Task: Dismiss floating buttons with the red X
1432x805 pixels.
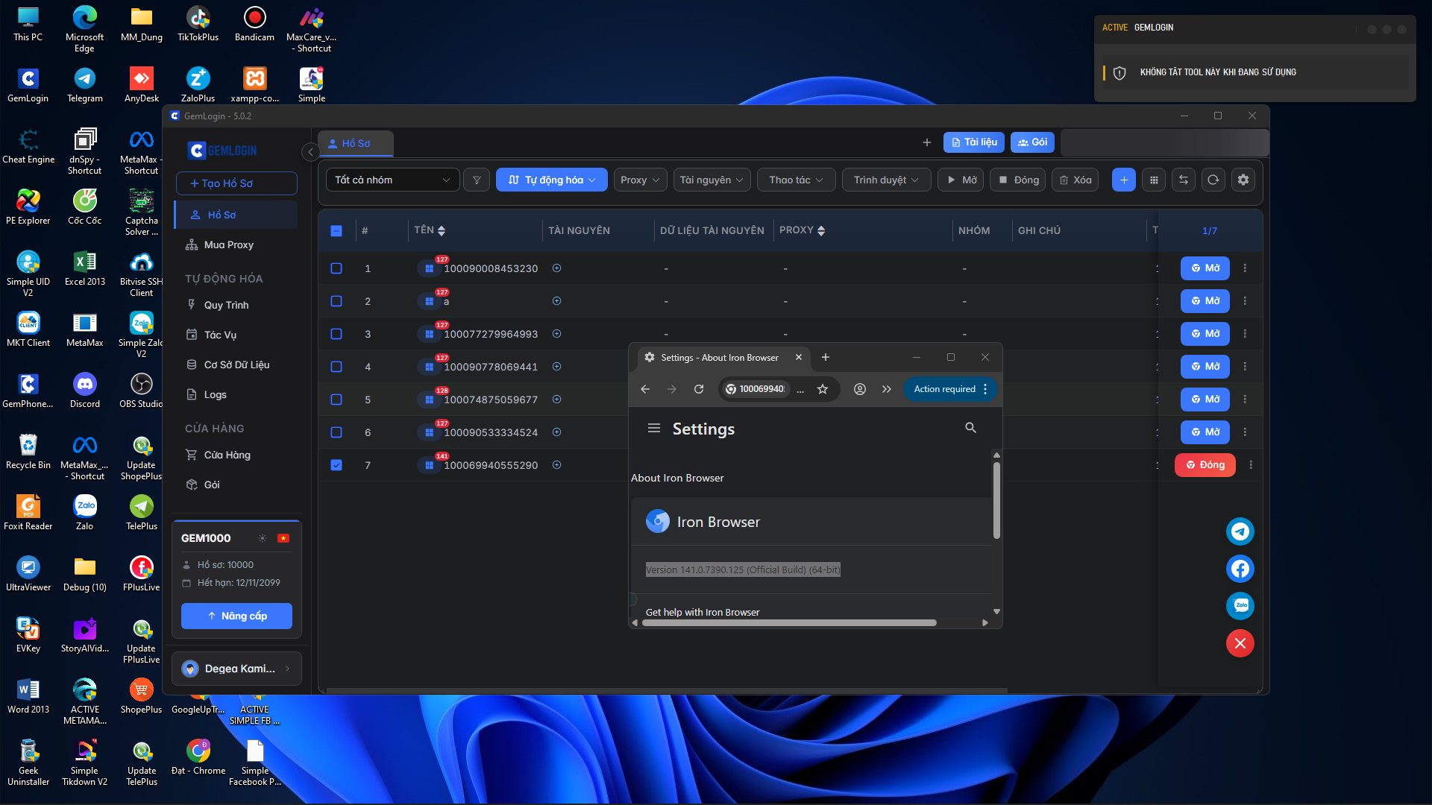Action: pos(1240,643)
